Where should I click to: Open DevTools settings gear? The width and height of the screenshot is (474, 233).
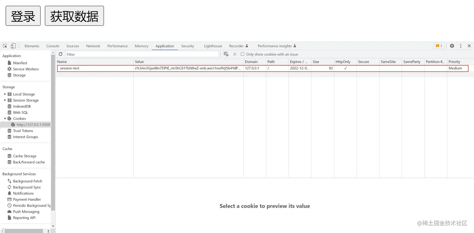452,46
